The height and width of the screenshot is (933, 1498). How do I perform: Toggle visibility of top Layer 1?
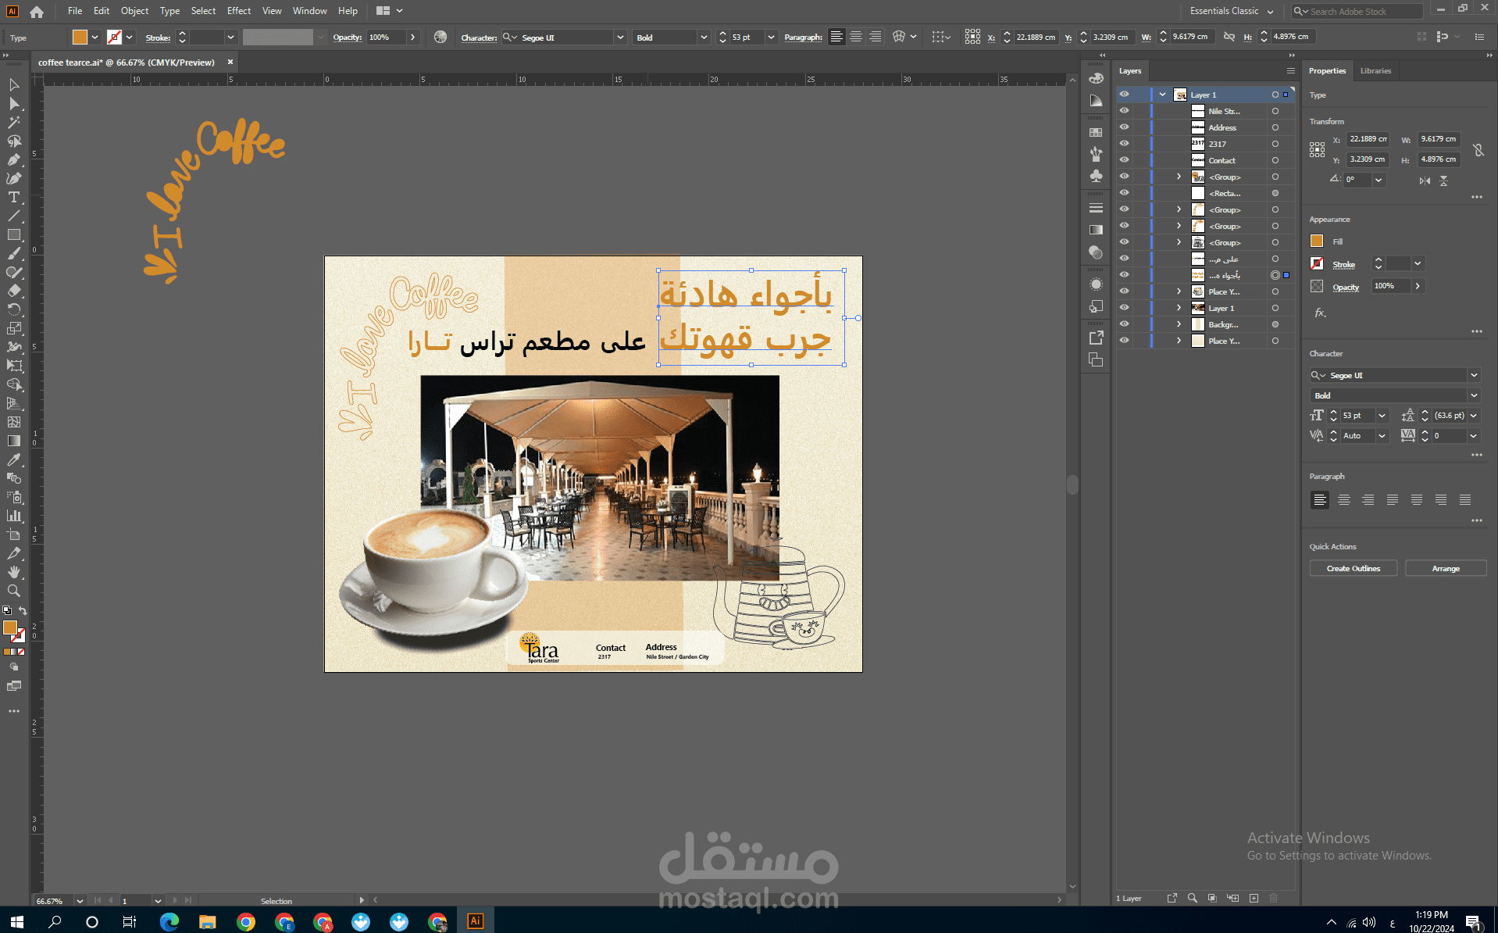click(1125, 95)
